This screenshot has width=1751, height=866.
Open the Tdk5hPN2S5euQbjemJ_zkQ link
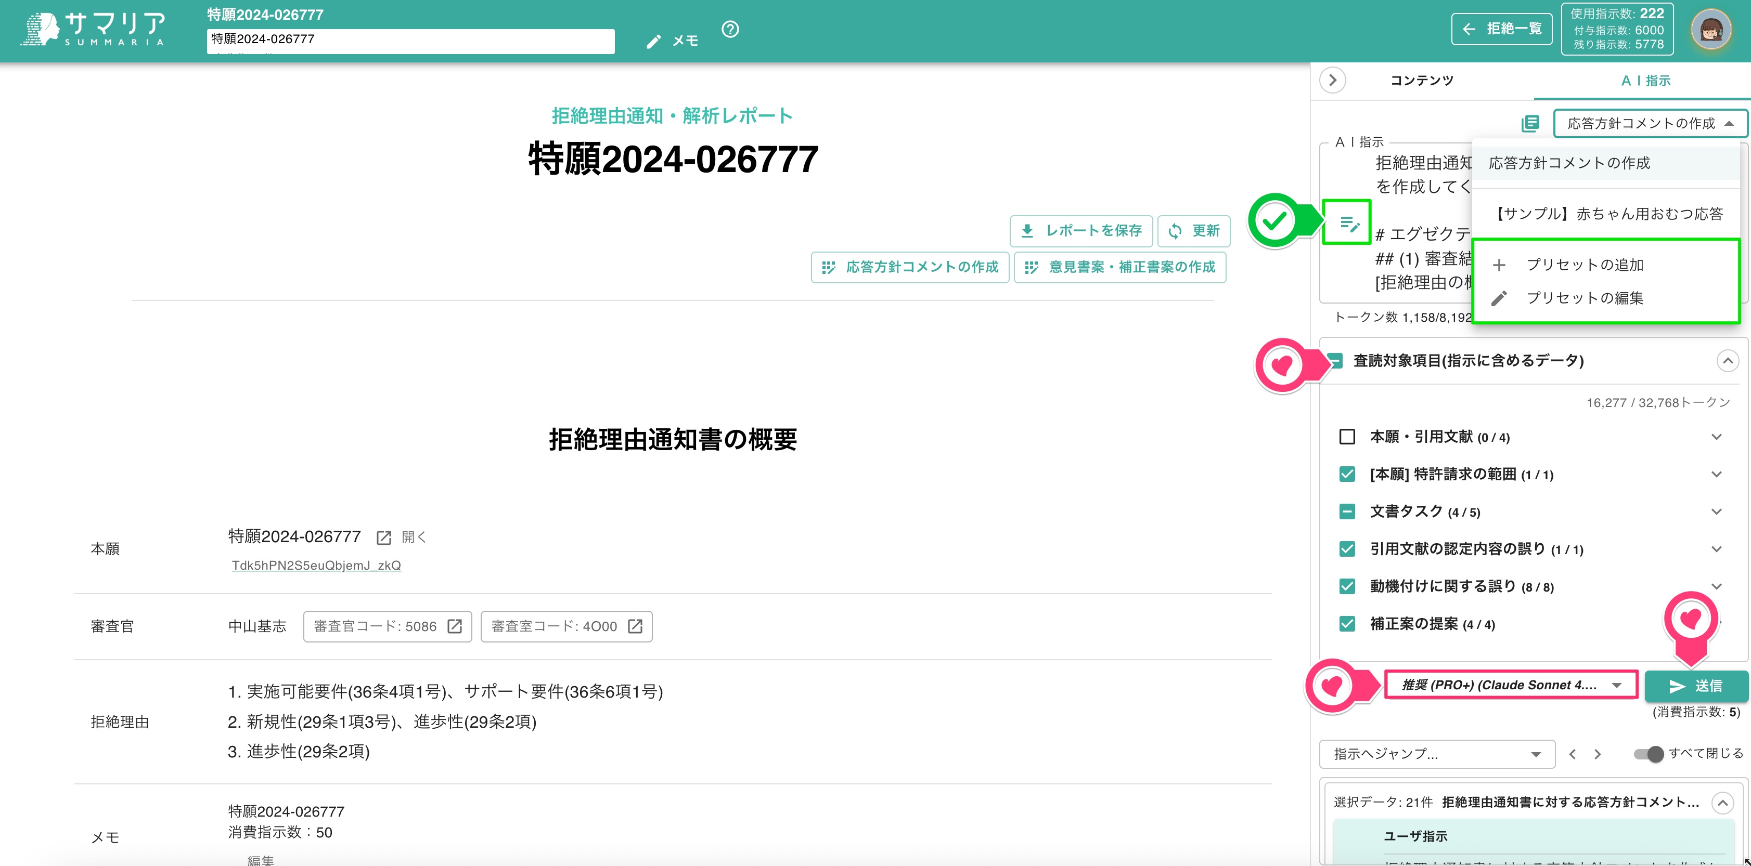316,566
